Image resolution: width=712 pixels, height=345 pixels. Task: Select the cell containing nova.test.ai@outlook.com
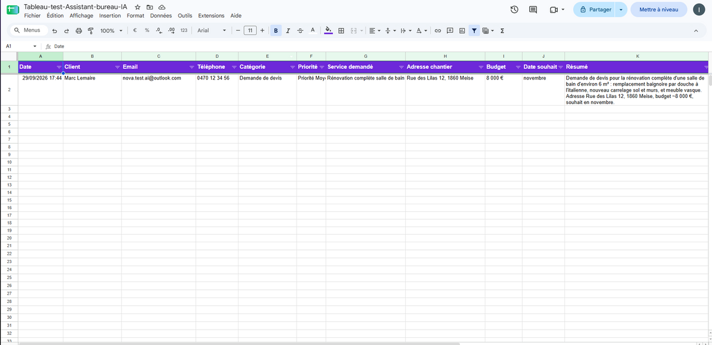(x=158, y=90)
